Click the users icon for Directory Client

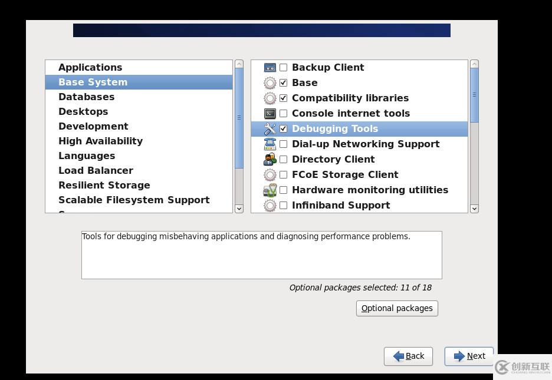pyautogui.click(x=270, y=160)
